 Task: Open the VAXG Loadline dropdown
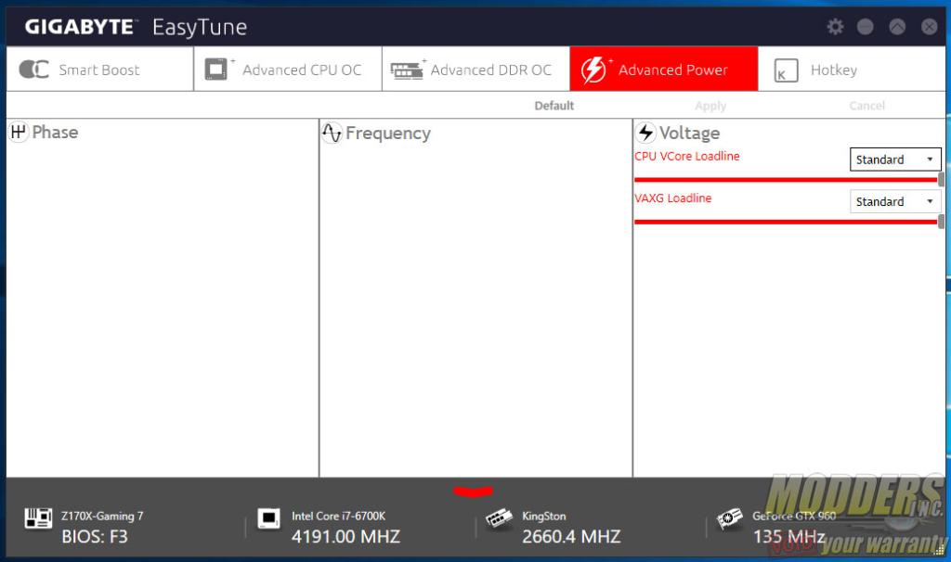tap(895, 201)
